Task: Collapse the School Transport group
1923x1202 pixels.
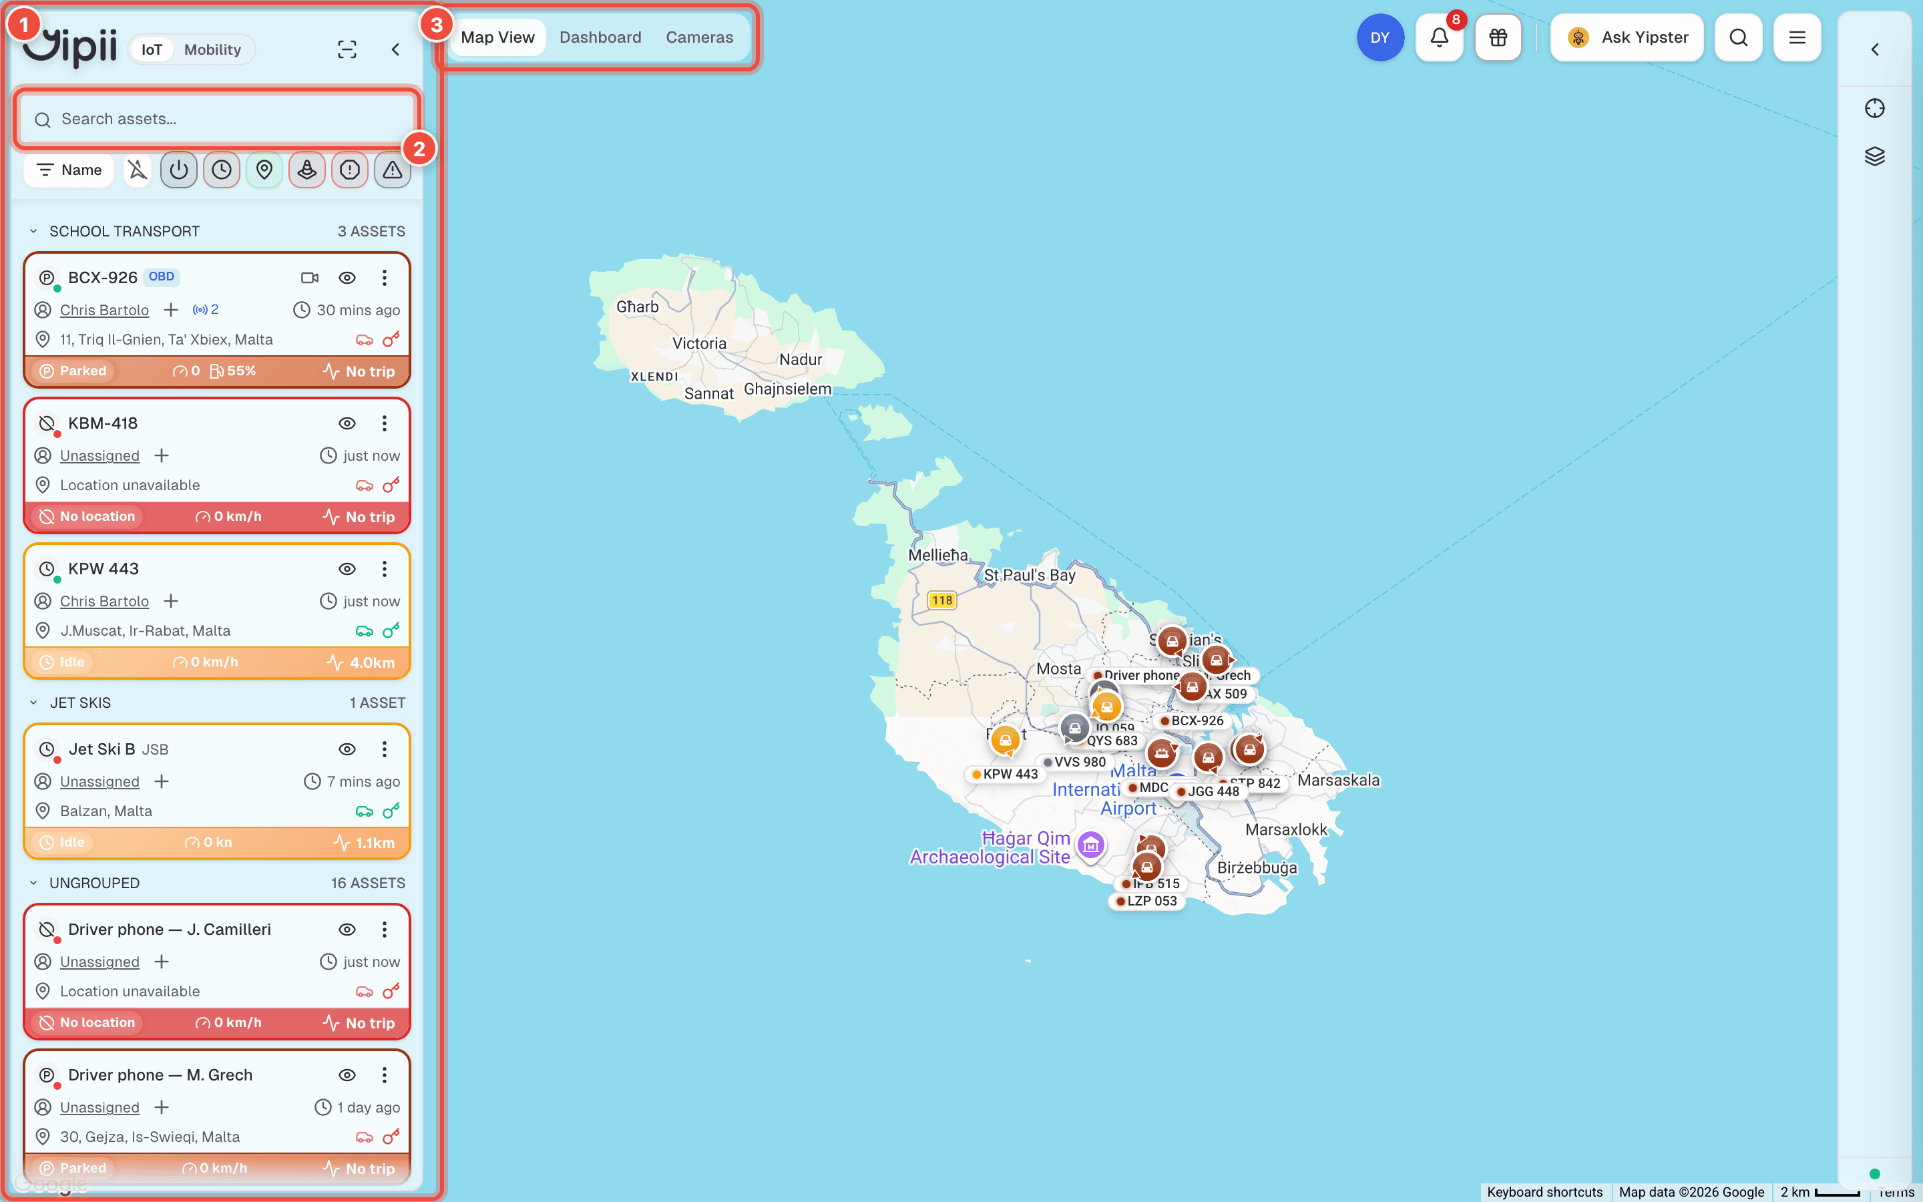Action: (33, 231)
